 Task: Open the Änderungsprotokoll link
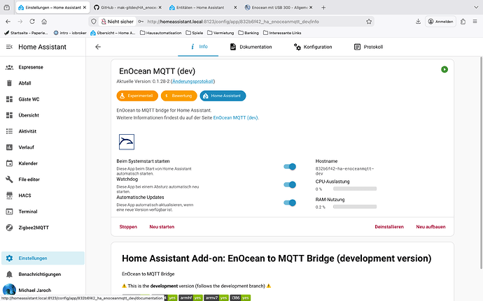[192, 82]
